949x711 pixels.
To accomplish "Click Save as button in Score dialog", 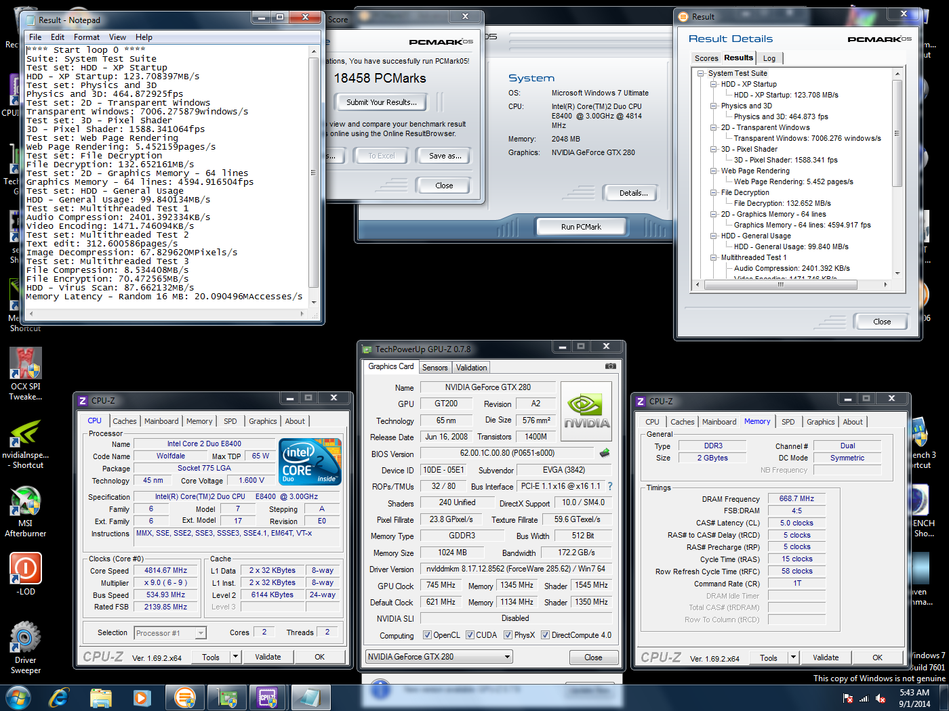I will [x=445, y=156].
